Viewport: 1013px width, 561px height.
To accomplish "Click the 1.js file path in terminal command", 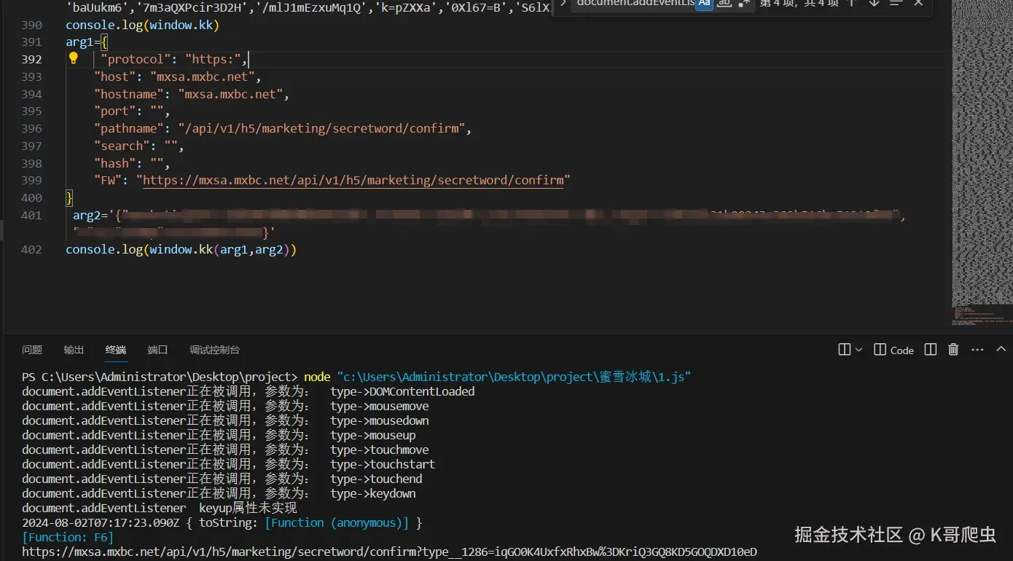I will 514,377.
